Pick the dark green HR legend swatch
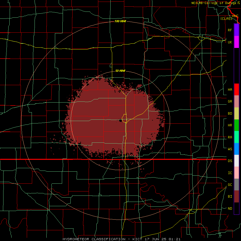This screenshot has width=241, height=241. click(x=236, y=125)
